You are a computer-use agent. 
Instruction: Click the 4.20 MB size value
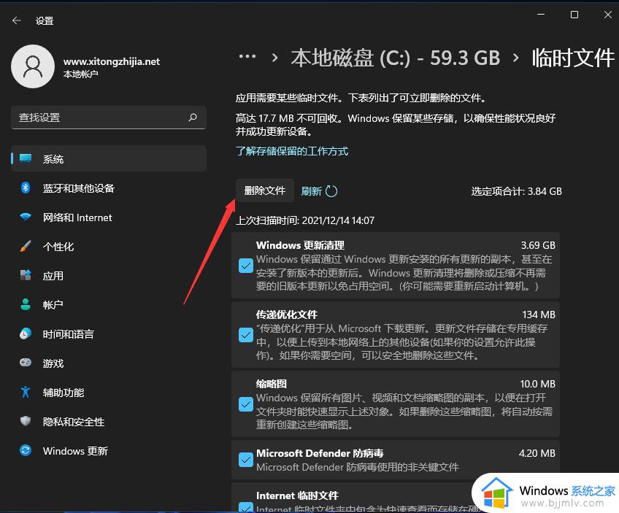click(x=537, y=453)
